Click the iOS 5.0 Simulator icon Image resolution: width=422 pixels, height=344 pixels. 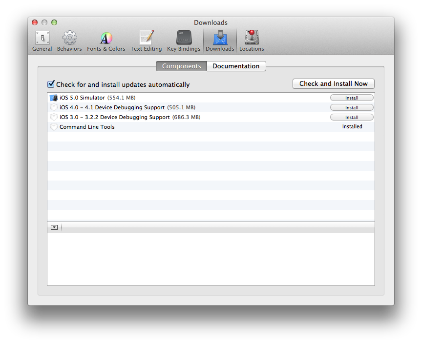pyautogui.click(x=54, y=98)
